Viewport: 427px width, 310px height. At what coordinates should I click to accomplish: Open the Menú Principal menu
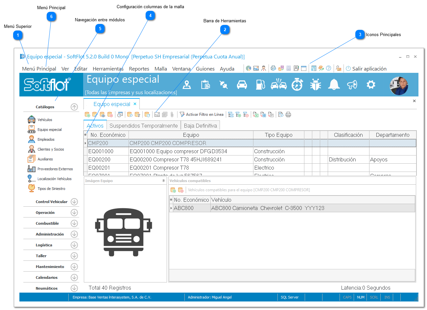pos(39,69)
